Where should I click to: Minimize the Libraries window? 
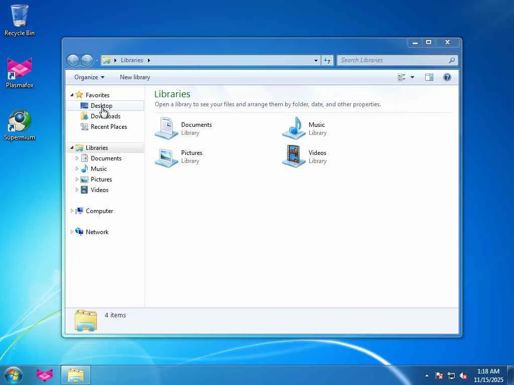(x=415, y=43)
